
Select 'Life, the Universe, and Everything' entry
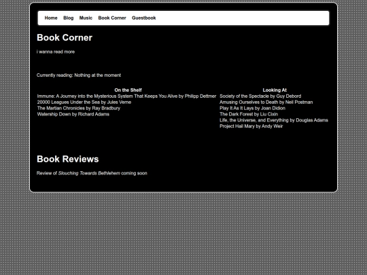coord(274,120)
